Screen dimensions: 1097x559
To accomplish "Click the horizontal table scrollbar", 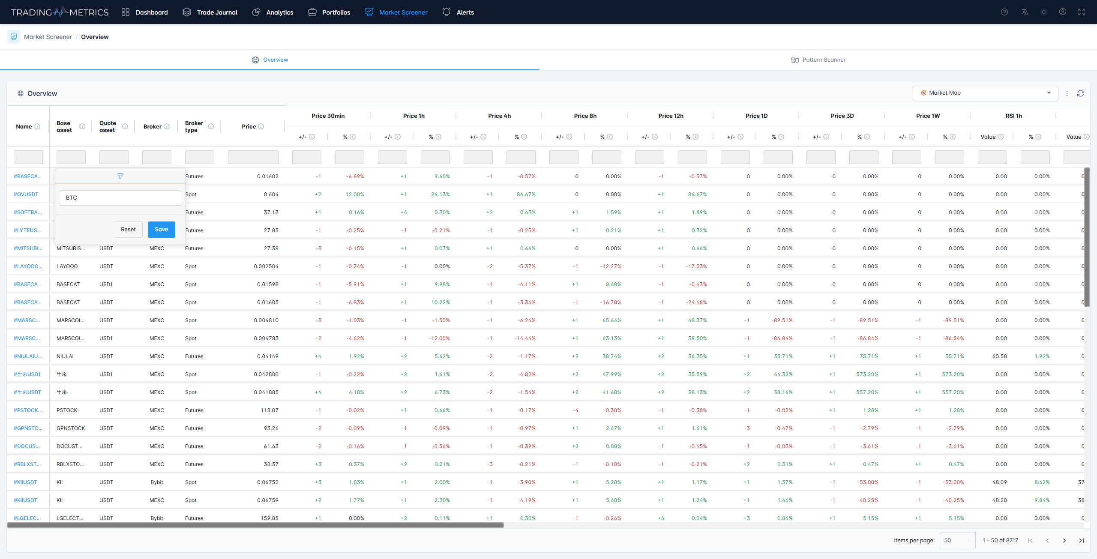I will (255, 525).
